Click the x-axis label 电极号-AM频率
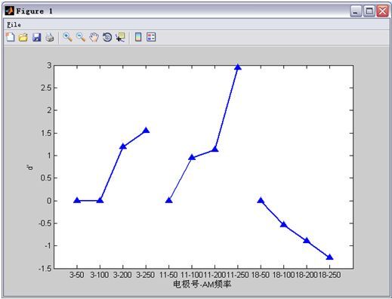The height and width of the screenshot is (299, 392). point(202,285)
